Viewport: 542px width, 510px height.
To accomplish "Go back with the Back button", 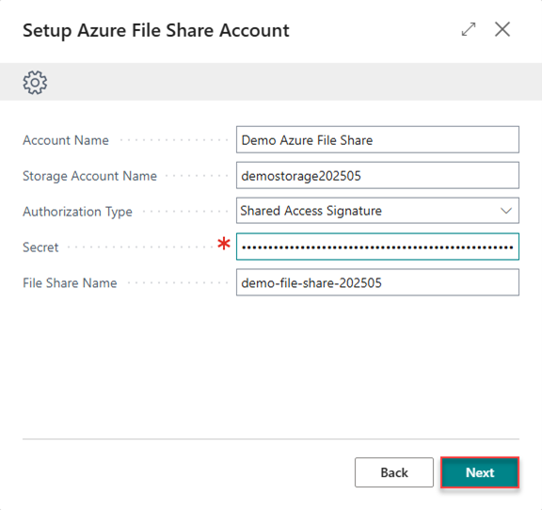I will [x=394, y=472].
